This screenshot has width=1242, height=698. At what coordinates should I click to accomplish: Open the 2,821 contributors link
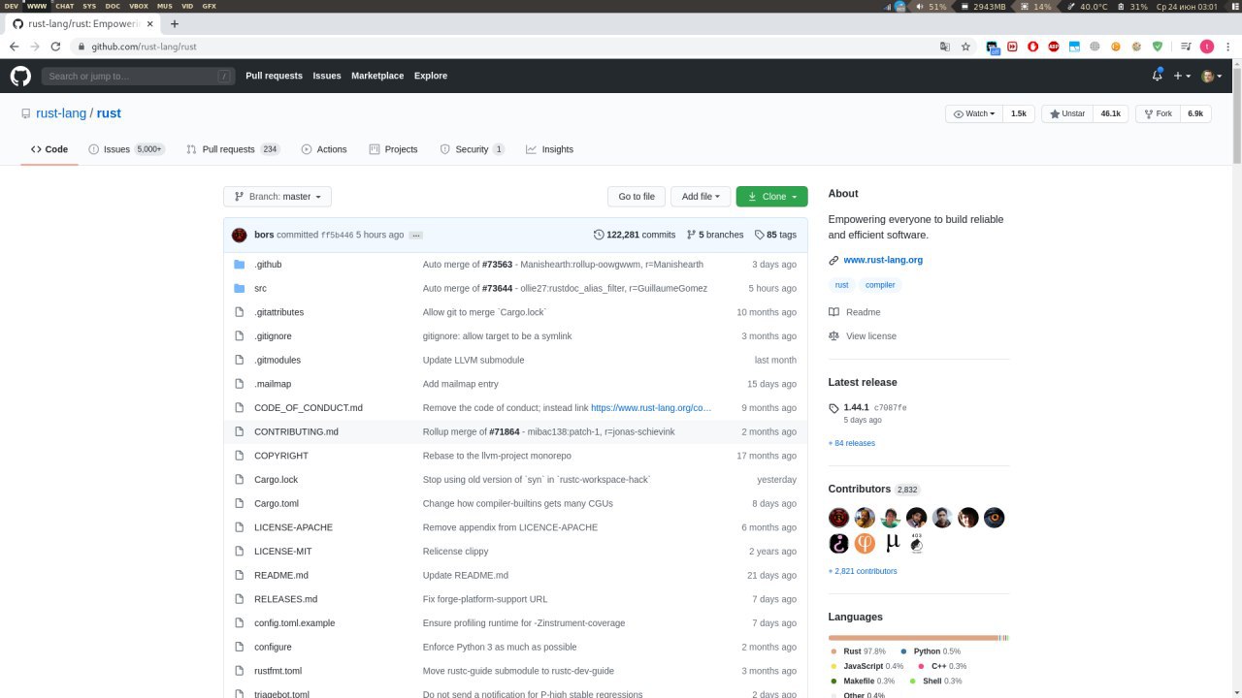[x=863, y=571]
